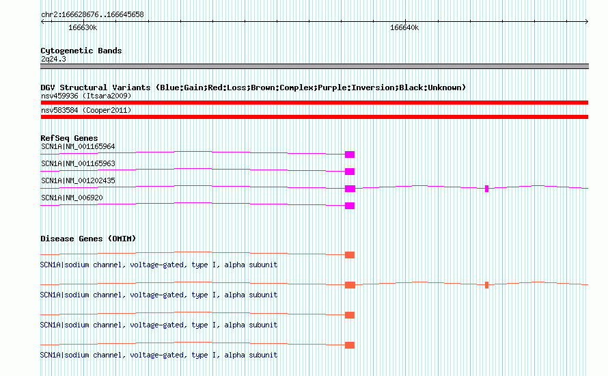Click the fourth OMIM SCN1A sodium channel link
Viewport: 608px width, 376px height.
(x=158, y=355)
